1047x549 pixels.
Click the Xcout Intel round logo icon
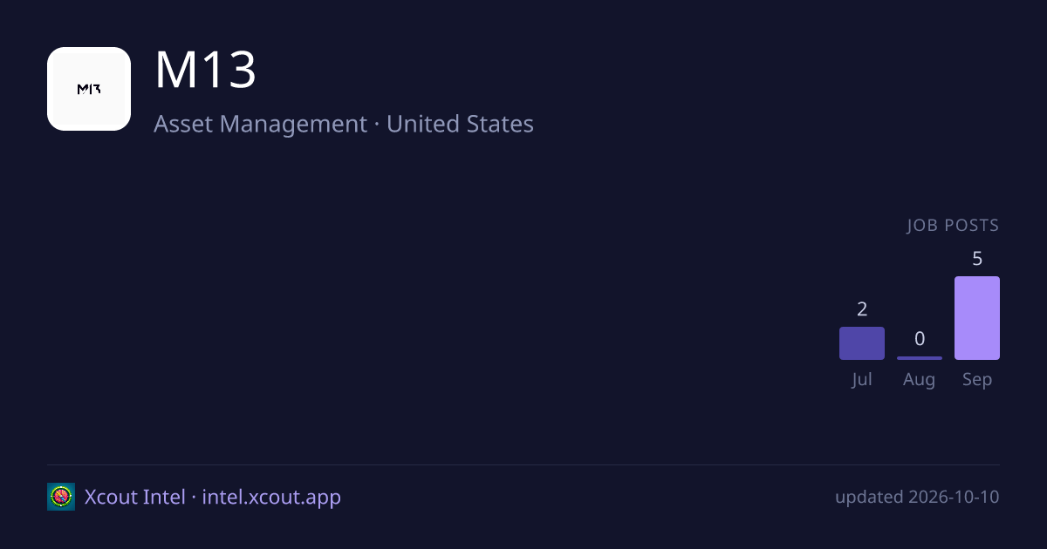[61, 497]
